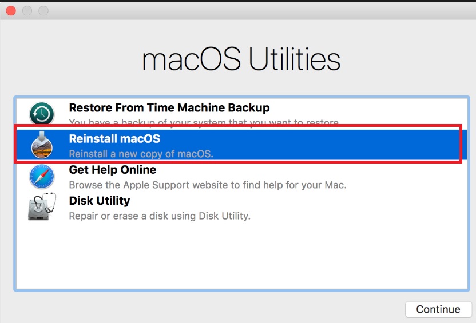Click the Reinstall macOS installer icon

[x=42, y=145]
